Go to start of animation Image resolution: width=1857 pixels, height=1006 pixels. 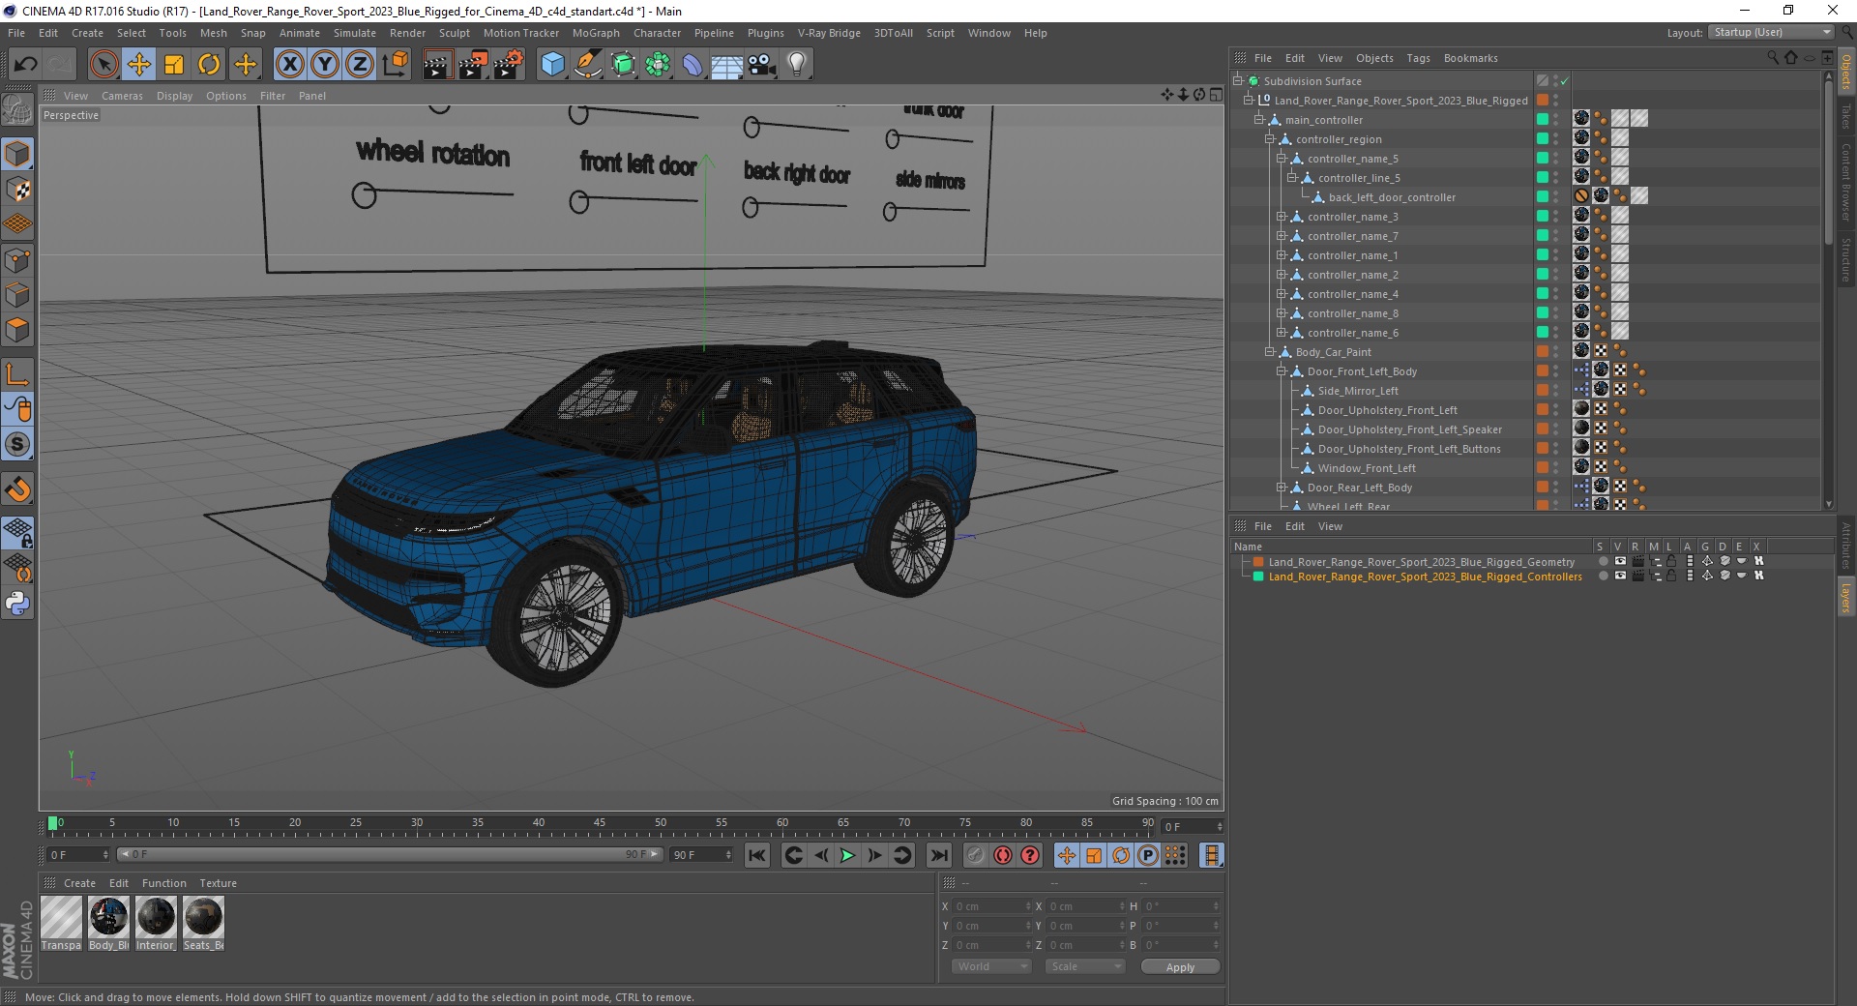click(x=757, y=855)
